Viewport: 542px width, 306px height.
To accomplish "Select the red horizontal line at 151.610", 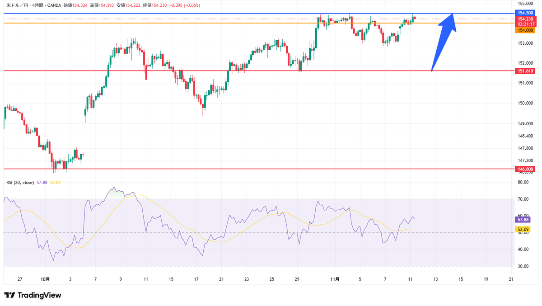I will pos(258,71).
